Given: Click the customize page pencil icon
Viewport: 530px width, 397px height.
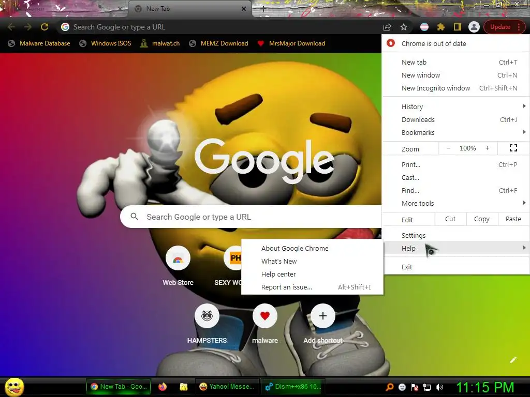Looking at the screenshot, I should pyautogui.click(x=513, y=360).
